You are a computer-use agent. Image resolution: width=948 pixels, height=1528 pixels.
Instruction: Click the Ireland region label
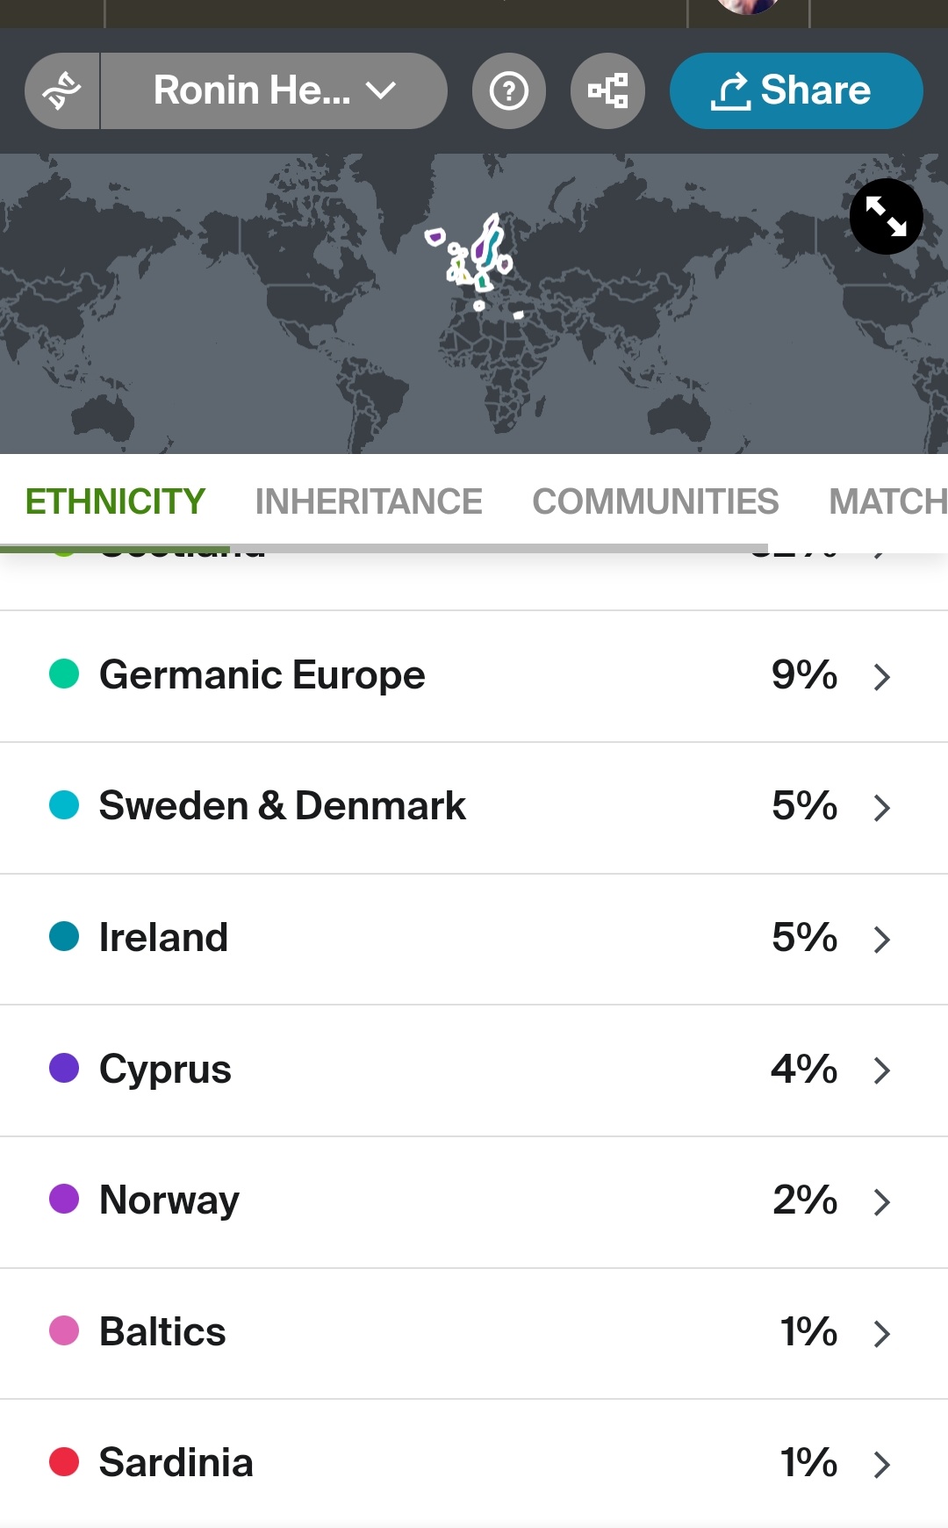pyautogui.click(x=164, y=938)
